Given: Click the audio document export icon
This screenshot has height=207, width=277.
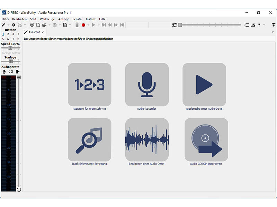Looking at the screenshot, I should (x=65, y=25).
